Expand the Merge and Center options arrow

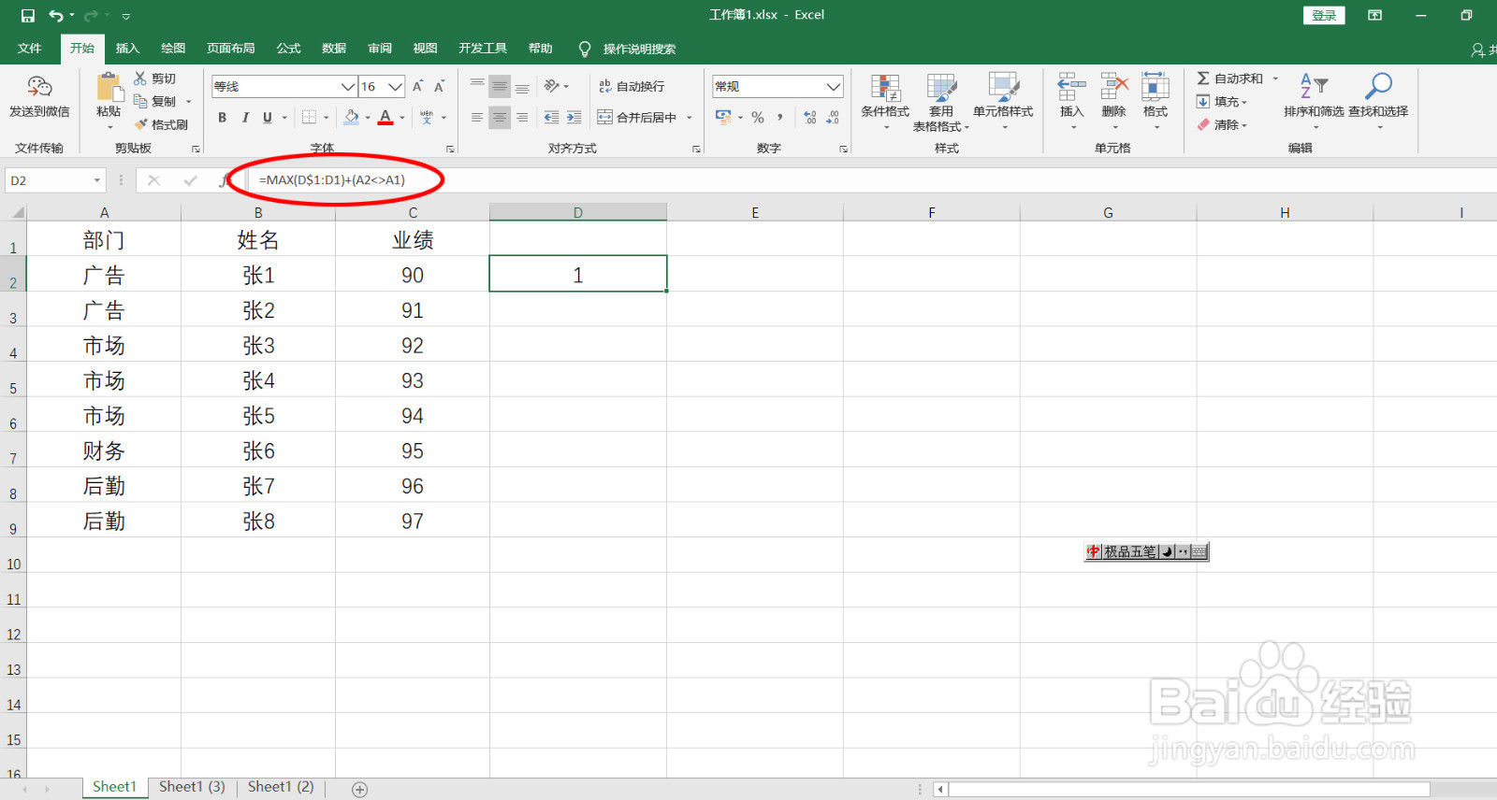pyautogui.click(x=690, y=117)
